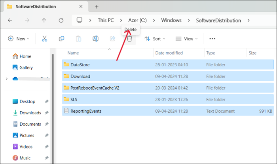Click the pin icon beside Downloads
Viewport: 277px width, 164px height.
click(x=47, y=113)
